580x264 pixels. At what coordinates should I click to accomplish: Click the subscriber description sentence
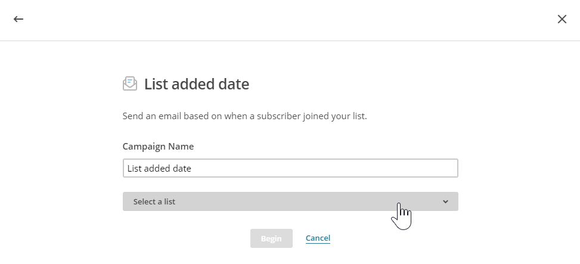(244, 116)
